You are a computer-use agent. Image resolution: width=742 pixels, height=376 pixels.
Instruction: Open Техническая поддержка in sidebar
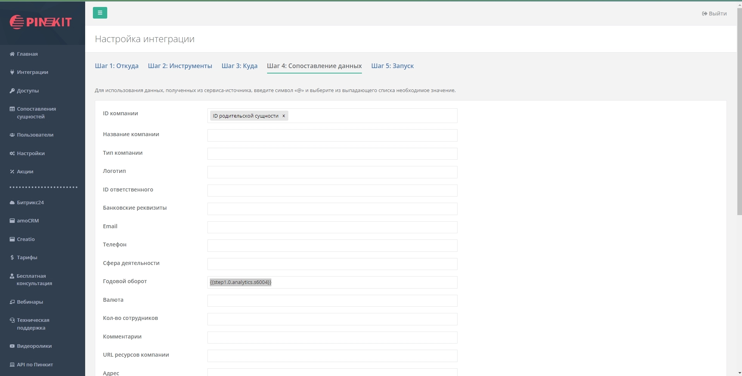tap(33, 324)
